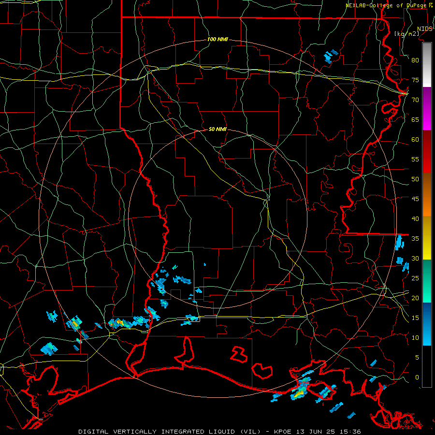Select the magenta-purple segment of the color bar

coord(427,108)
